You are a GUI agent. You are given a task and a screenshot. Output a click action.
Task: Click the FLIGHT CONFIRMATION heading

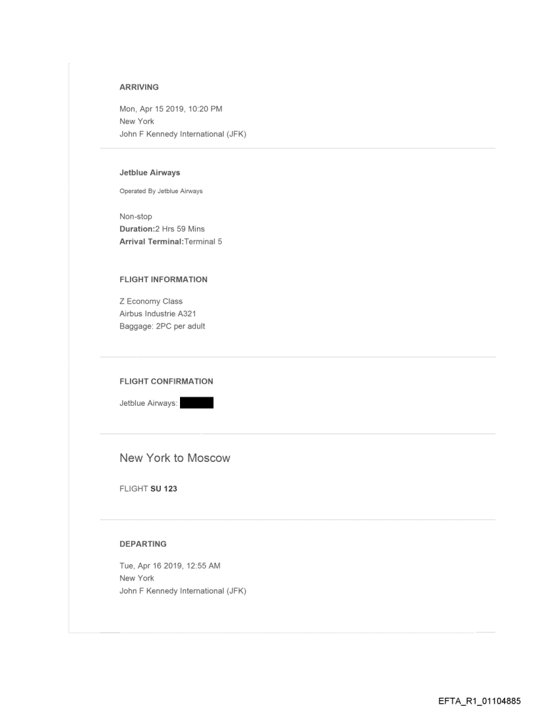pyautogui.click(x=166, y=382)
